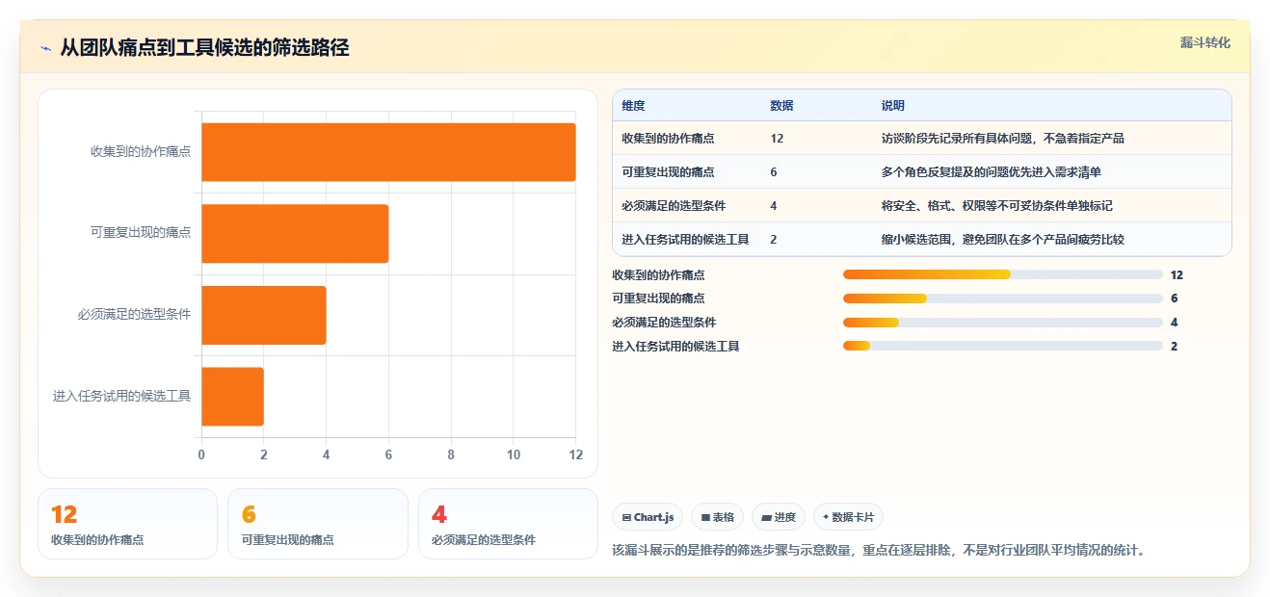
Task: Click table data value 6
Action: pyautogui.click(x=774, y=172)
